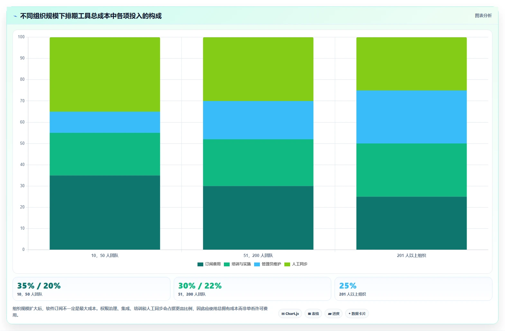Click the 订阅费用 dark teal legend swatch
The width and height of the screenshot is (505, 331).
coord(200,264)
